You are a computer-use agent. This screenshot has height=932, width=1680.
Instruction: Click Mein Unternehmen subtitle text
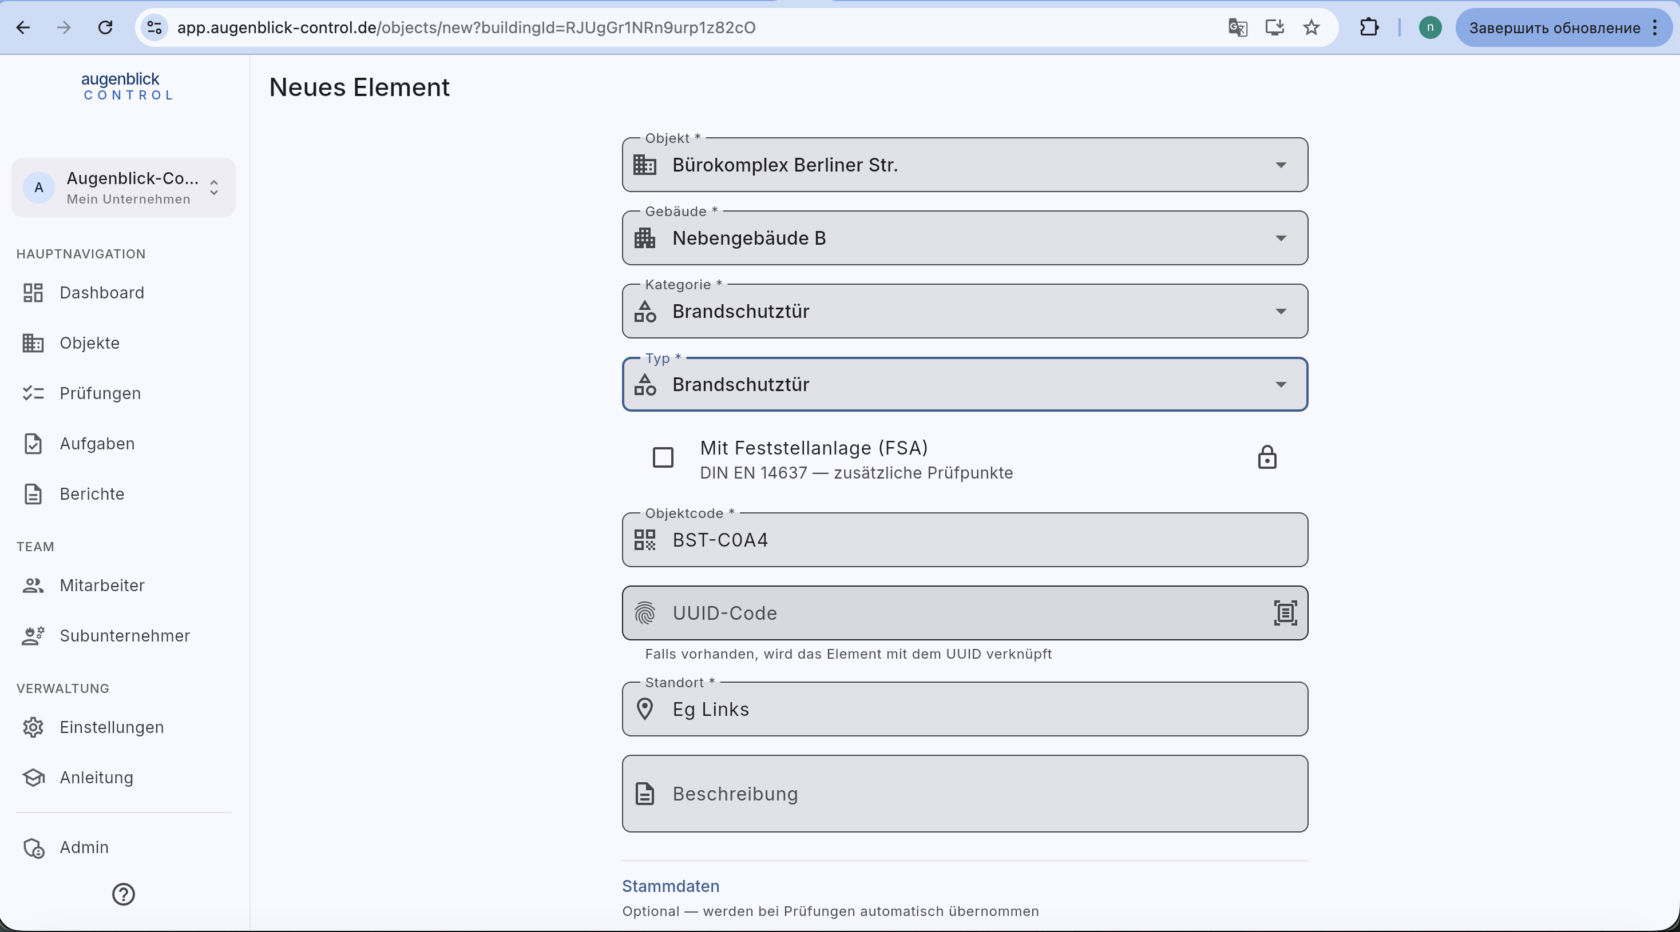click(129, 199)
